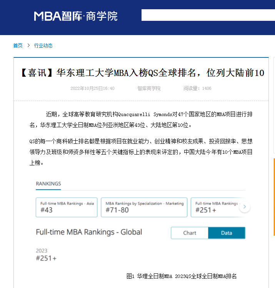Image resolution: width=275 pixels, height=288 pixels.
Task: Open the 智库商学院 author source
Action: point(149,88)
